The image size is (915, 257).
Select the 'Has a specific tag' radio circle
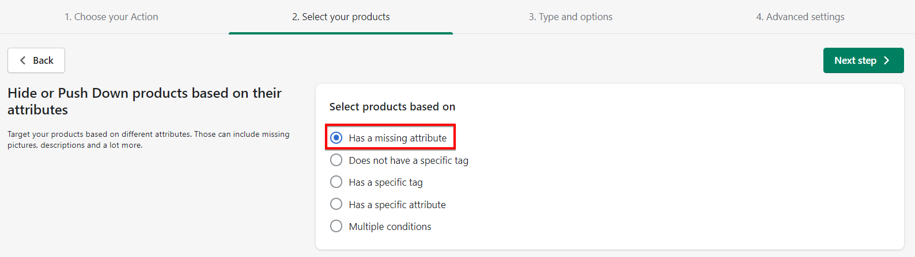click(336, 182)
